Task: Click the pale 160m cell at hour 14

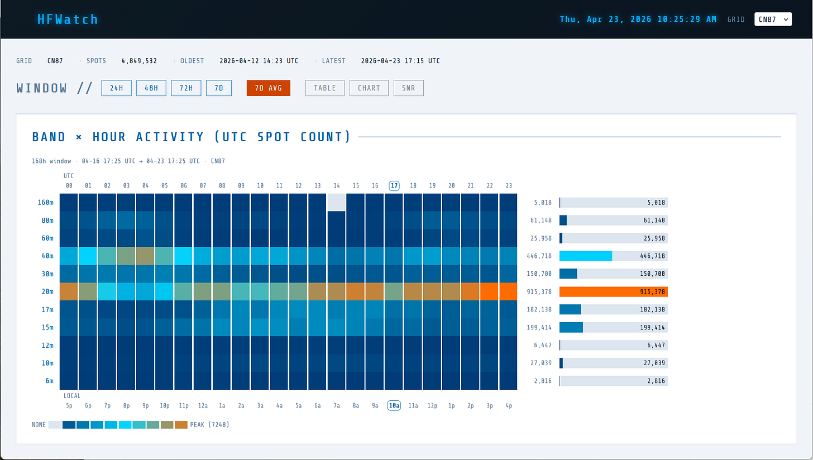Action: coord(336,202)
